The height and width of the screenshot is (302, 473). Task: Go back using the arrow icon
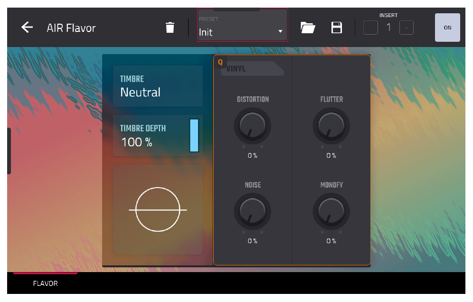click(27, 28)
